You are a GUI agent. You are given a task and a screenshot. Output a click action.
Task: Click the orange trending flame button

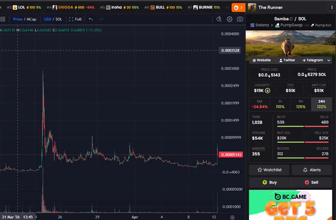pos(238,7)
